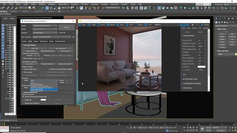Click the Max button in Corona frame buffer
The width and height of the screenshot is (237, 133).
click(92, 25)
